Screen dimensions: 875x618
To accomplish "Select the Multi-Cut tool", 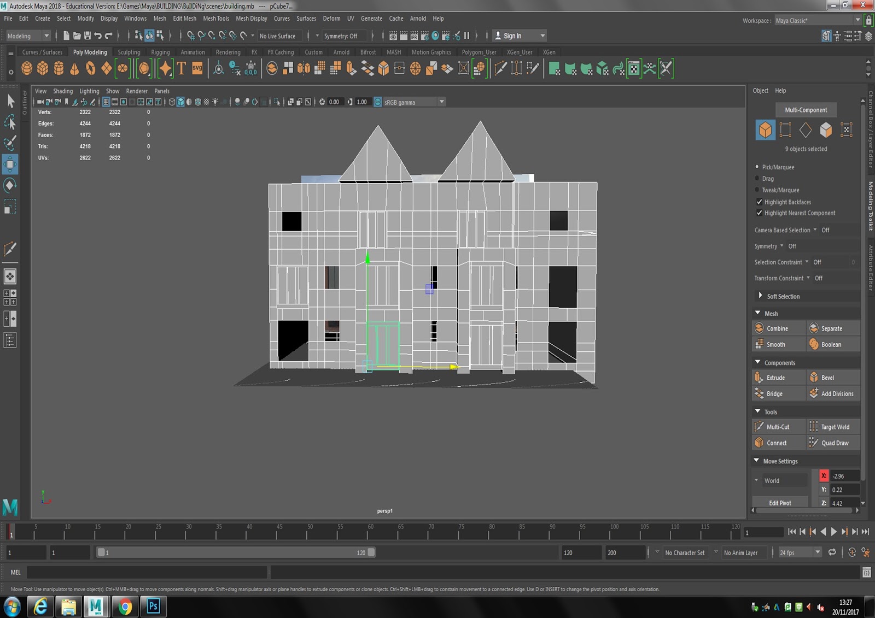I will coord(778,426).
